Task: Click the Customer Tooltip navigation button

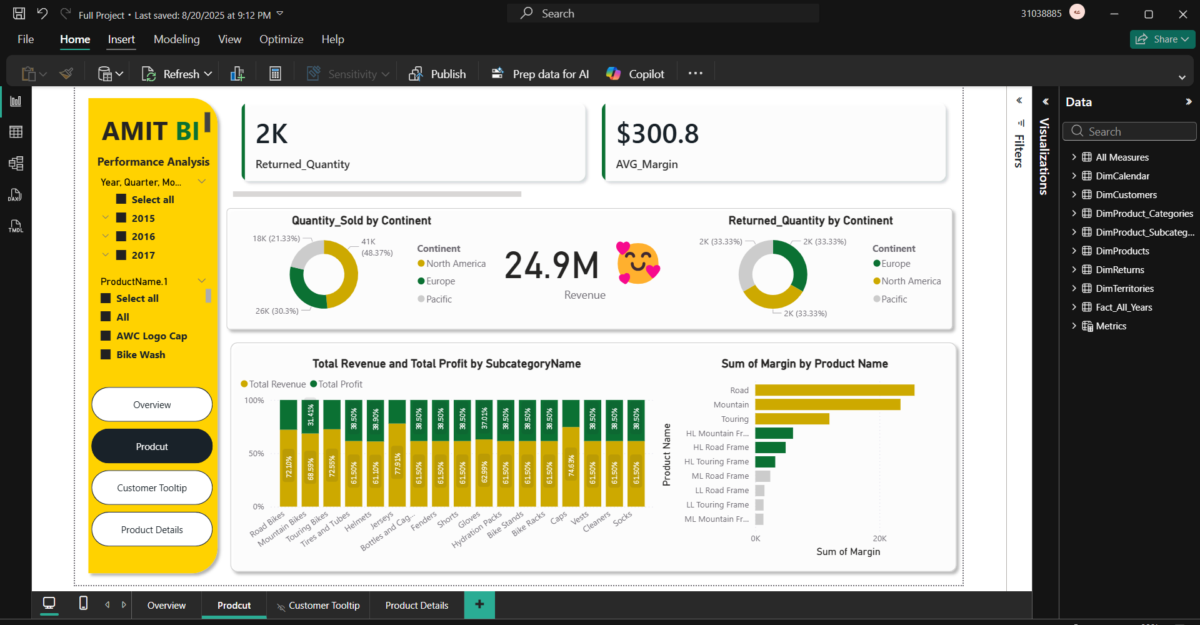Action: tap(152, 488)
